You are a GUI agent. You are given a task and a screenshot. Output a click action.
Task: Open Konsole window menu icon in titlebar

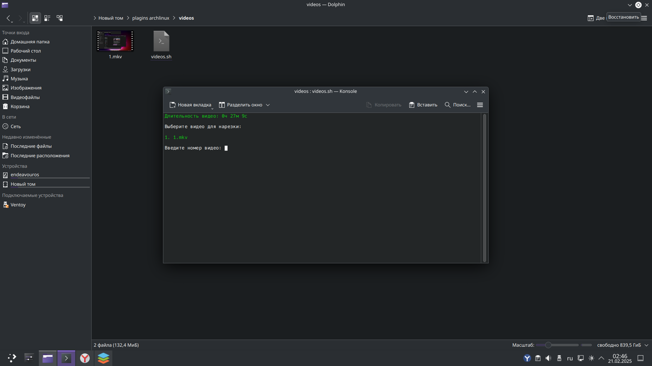[168, 91]
